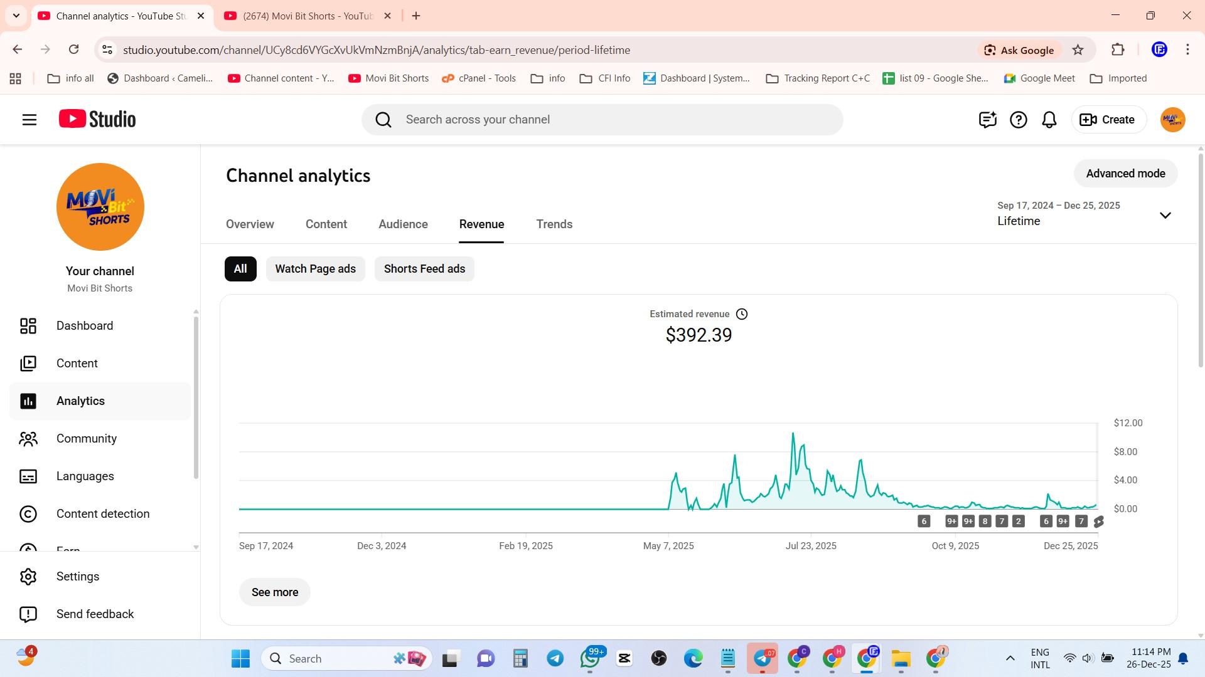Open Community section in sidebar
This screenshot has width=1205, height=677.
[x=87, y=439]
